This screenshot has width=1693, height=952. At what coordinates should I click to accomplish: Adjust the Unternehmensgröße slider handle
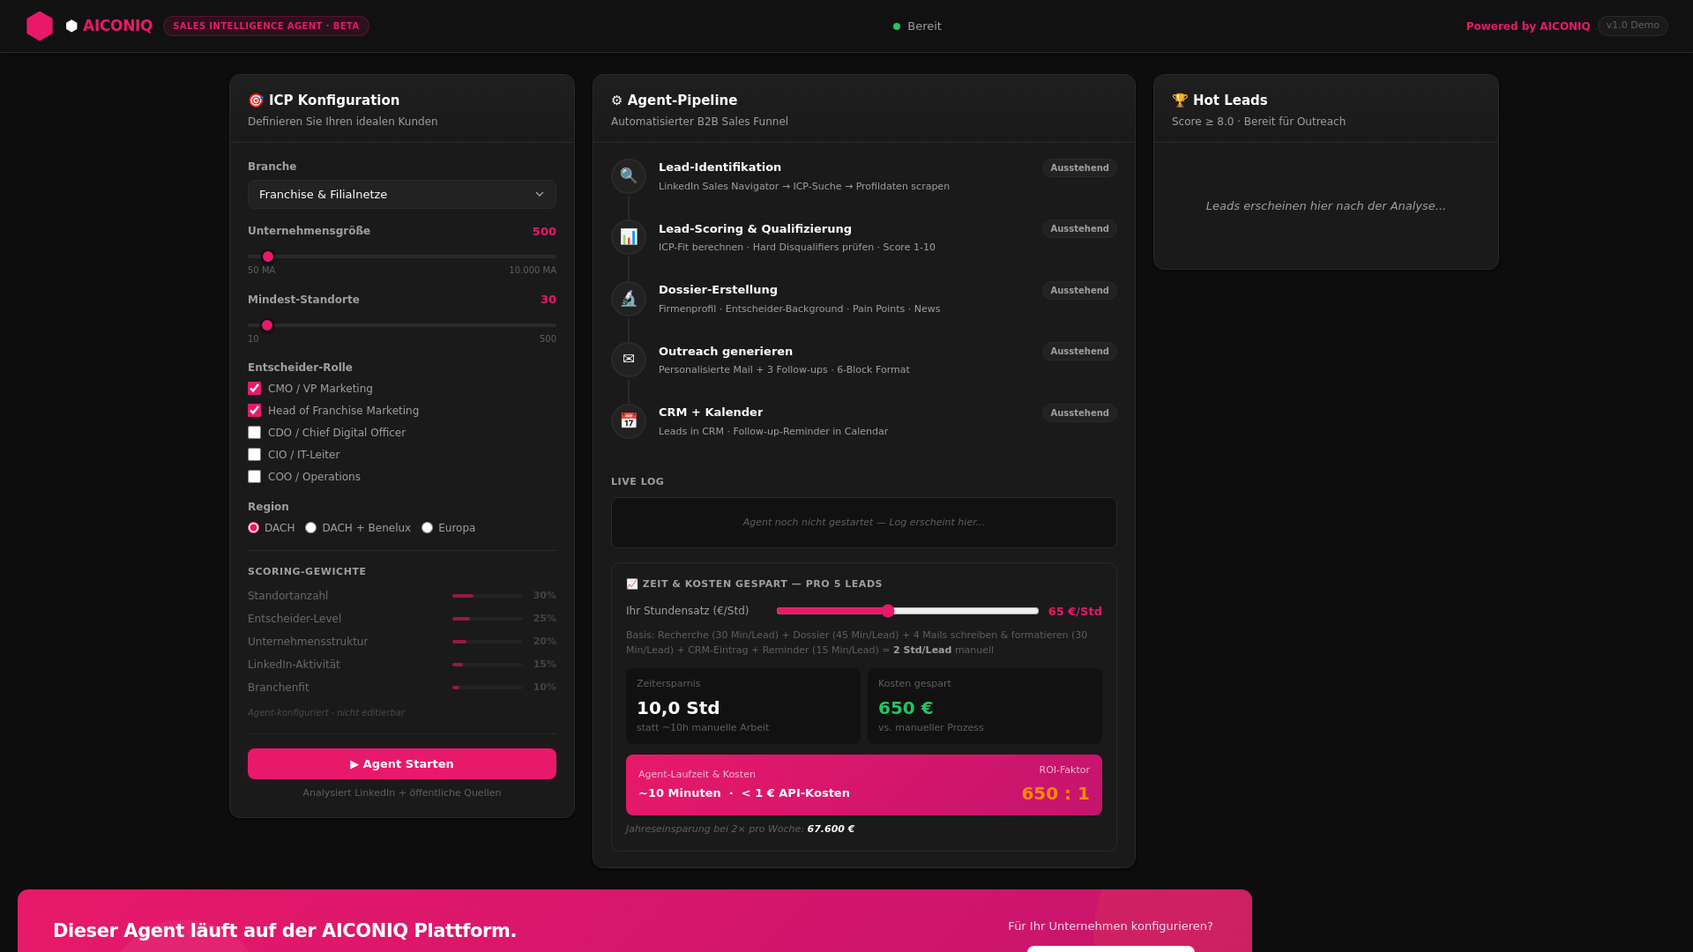pyautogui.click(x=268, y=257)
